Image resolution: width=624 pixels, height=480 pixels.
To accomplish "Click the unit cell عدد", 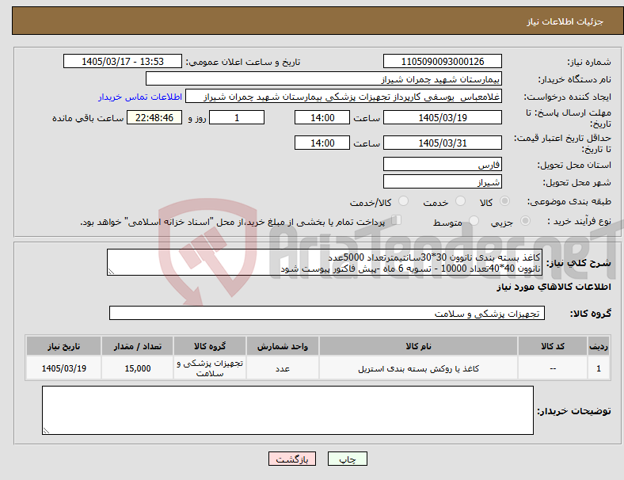I will pyautogui.click(x=282, y=368).
